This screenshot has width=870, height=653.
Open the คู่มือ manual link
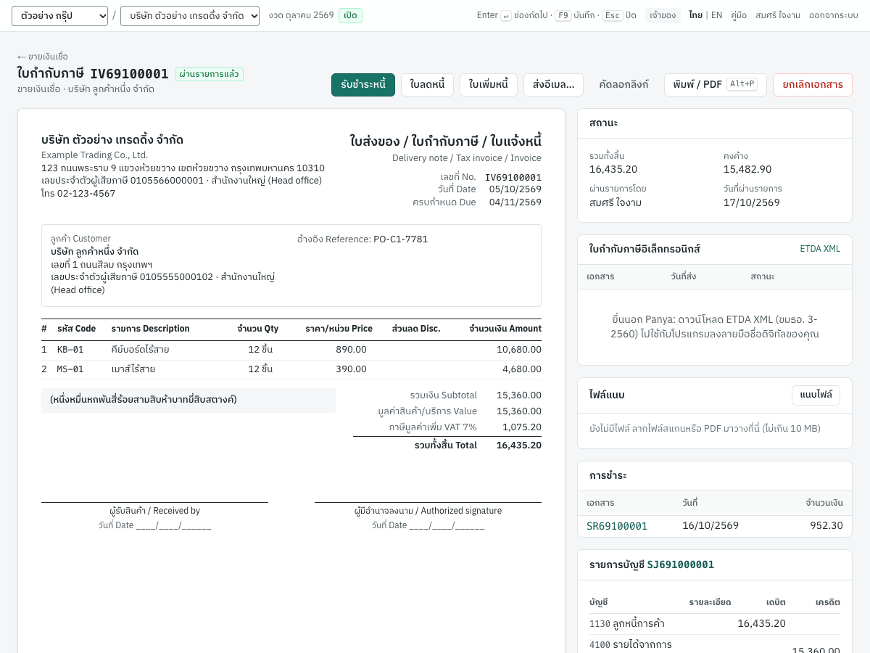point(739,15)
